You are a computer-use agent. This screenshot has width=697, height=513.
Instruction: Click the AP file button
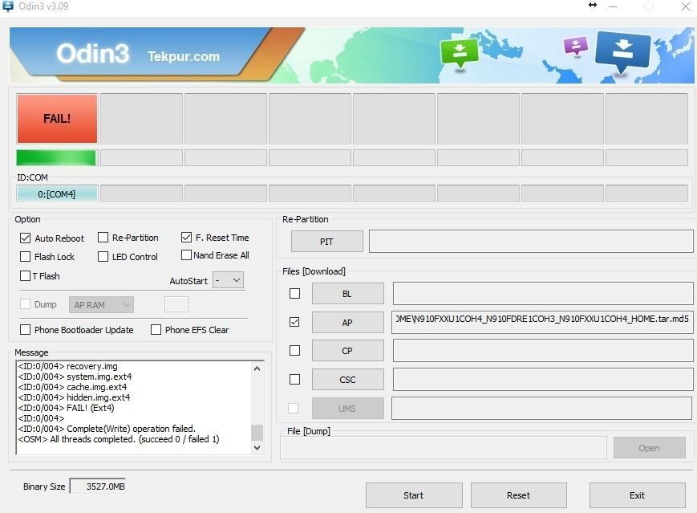[x=347, y=323]
